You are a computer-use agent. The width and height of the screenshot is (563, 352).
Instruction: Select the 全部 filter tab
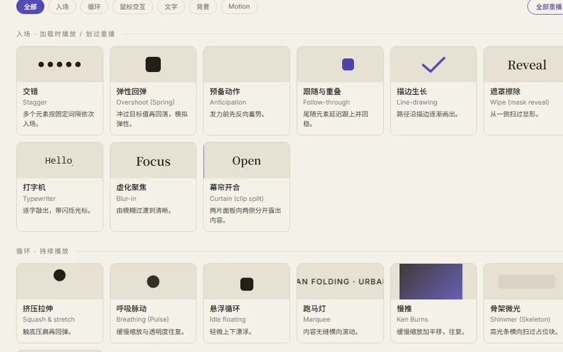click(30, 6)
